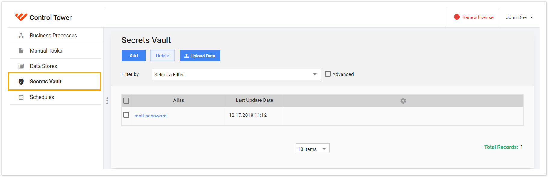Open the John Doe user menu
The image size is (548, 177).
[519, 17]
